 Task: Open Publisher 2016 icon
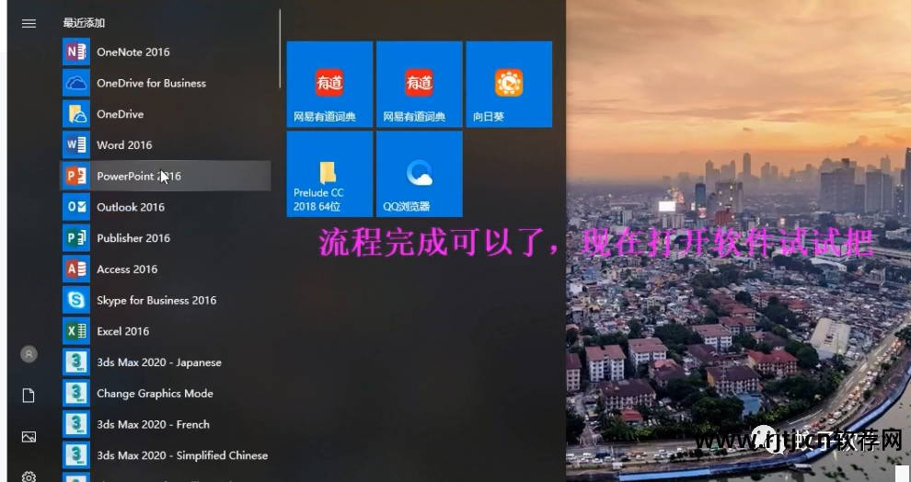tap(76, 238)
